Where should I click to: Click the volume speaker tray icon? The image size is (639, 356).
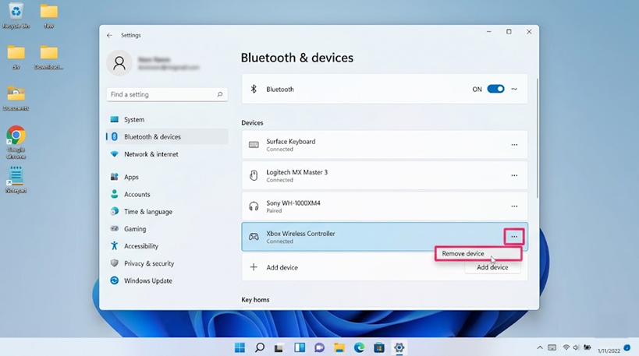pyautogui.click(x=577, y=347)
